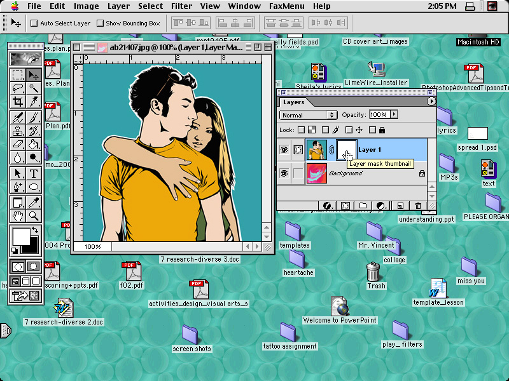This screenshot has height=381, width=509.
Task: Open the Opacity slider arrow
Action: coord(394,114)
